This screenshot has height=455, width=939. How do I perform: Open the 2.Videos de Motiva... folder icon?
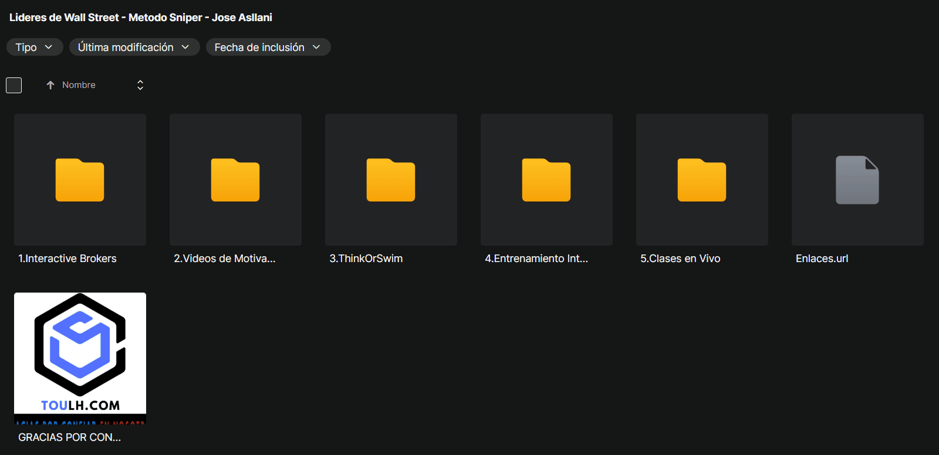pos(235,180)
